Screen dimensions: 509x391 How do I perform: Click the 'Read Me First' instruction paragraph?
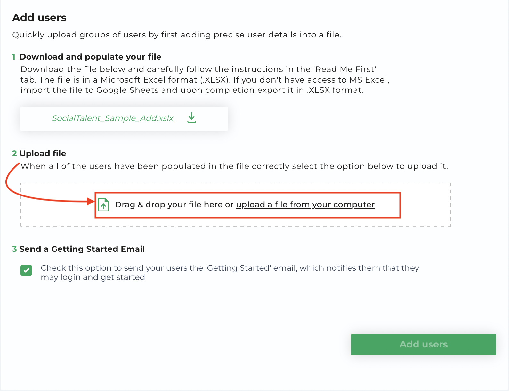pyautogui.click(x=205, y=80)
